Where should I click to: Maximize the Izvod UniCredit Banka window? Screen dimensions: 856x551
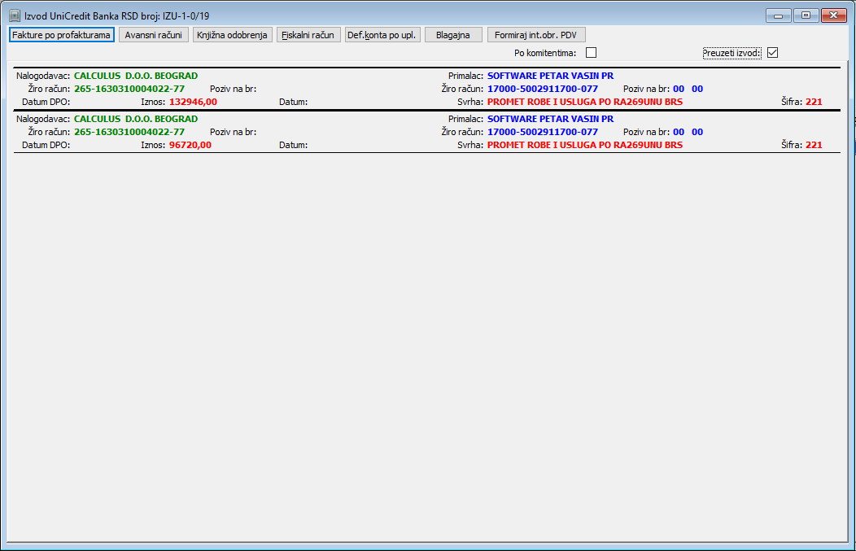click(x=806, y=15)
